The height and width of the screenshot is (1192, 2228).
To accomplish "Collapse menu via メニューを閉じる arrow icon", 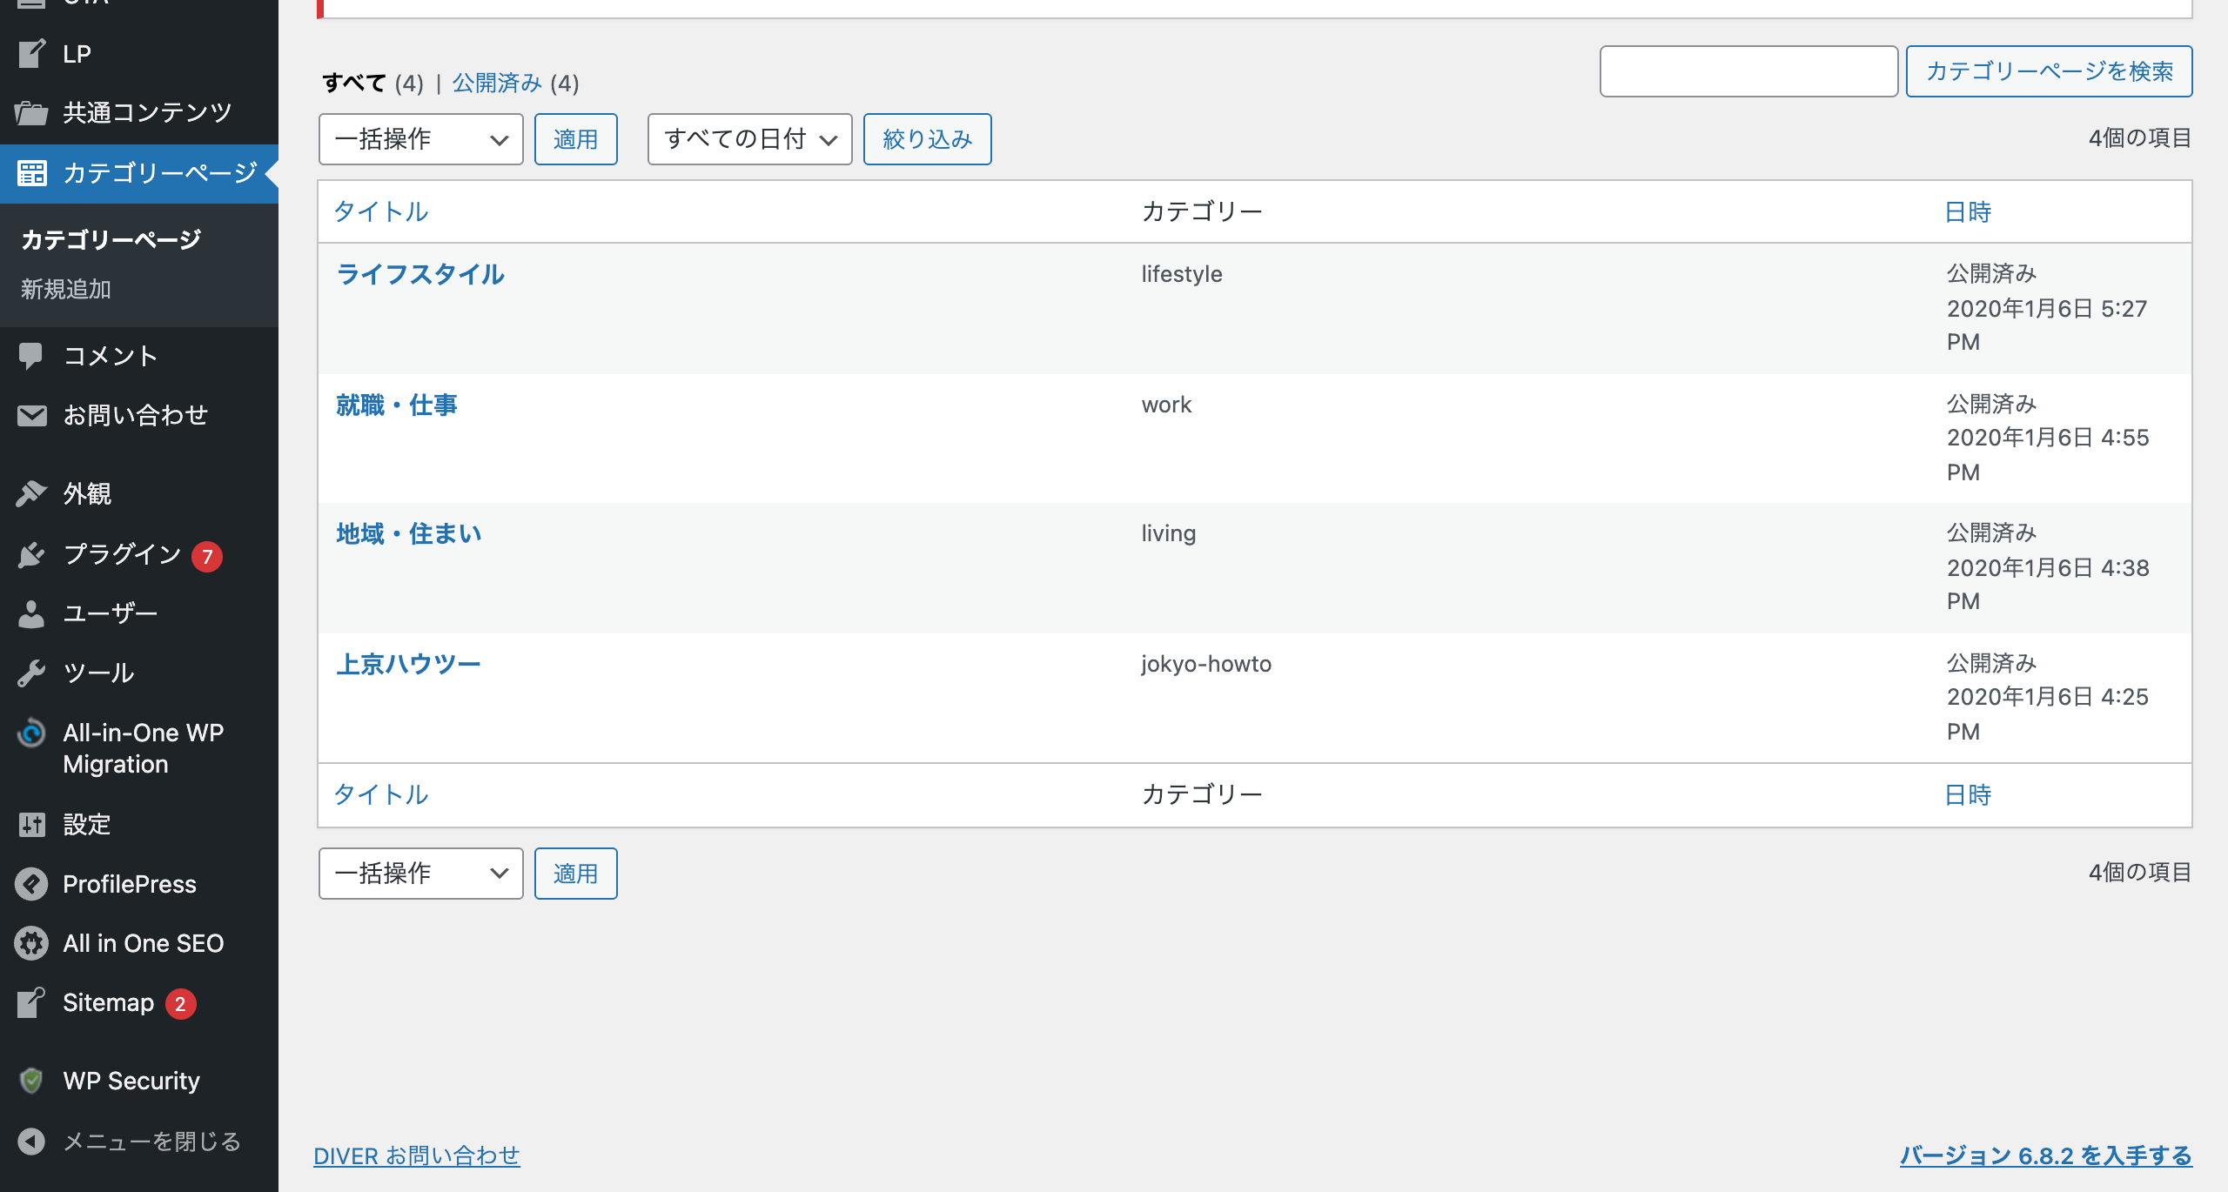I will 31,1142.
